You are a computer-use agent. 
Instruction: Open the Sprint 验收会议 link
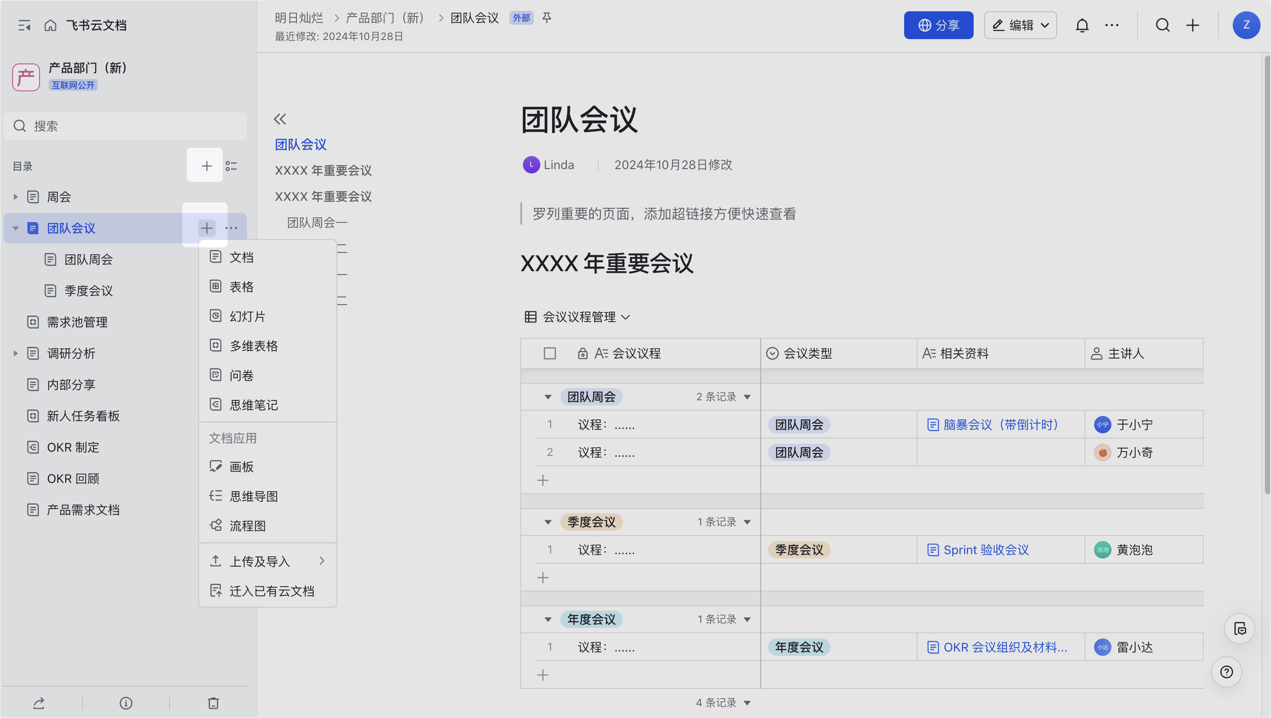click(978, 550)
